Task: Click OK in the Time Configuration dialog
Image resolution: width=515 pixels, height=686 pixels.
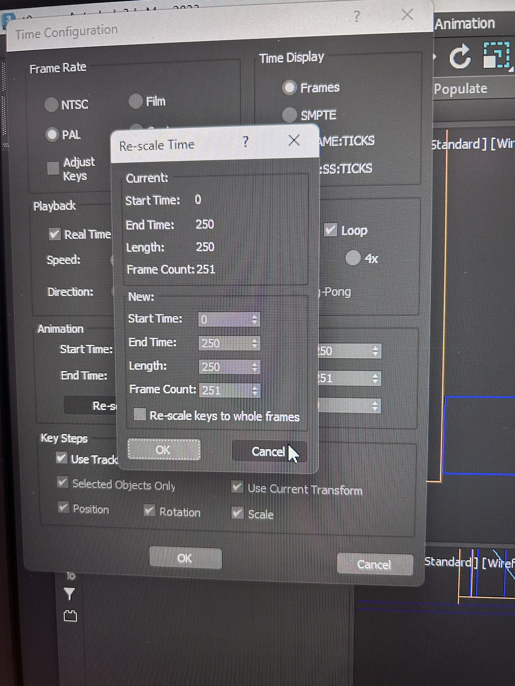Action: click(185, 558)
